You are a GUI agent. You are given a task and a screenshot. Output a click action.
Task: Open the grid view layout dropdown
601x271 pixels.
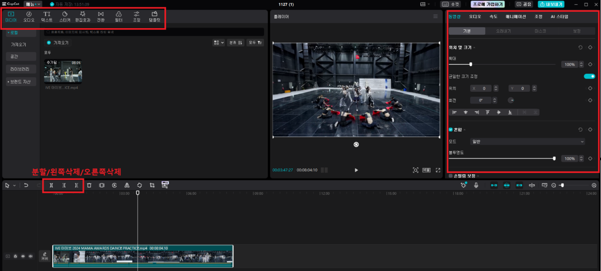(219, 42)
